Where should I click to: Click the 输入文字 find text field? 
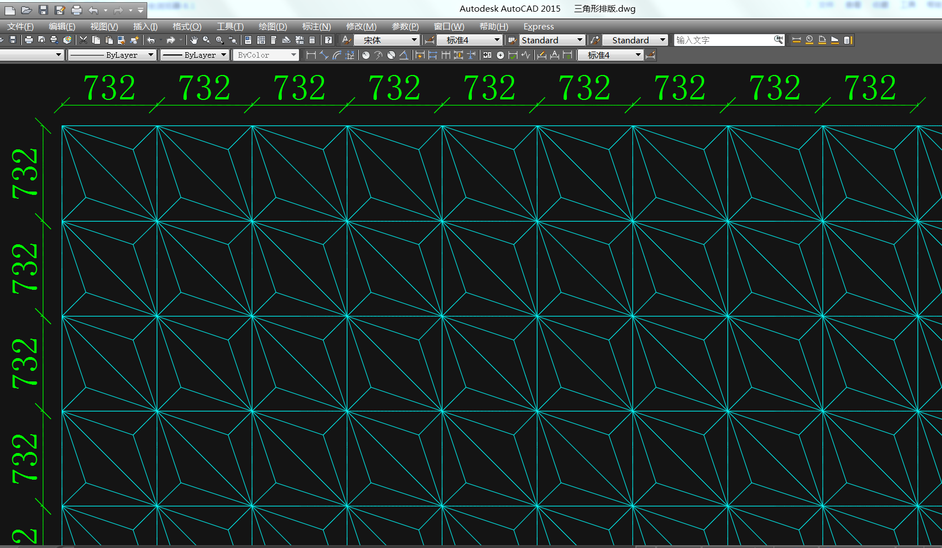coord(722,40)
